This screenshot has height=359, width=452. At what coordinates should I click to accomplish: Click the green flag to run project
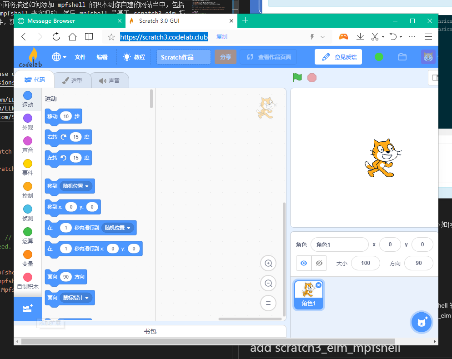[x=297, y=78]
